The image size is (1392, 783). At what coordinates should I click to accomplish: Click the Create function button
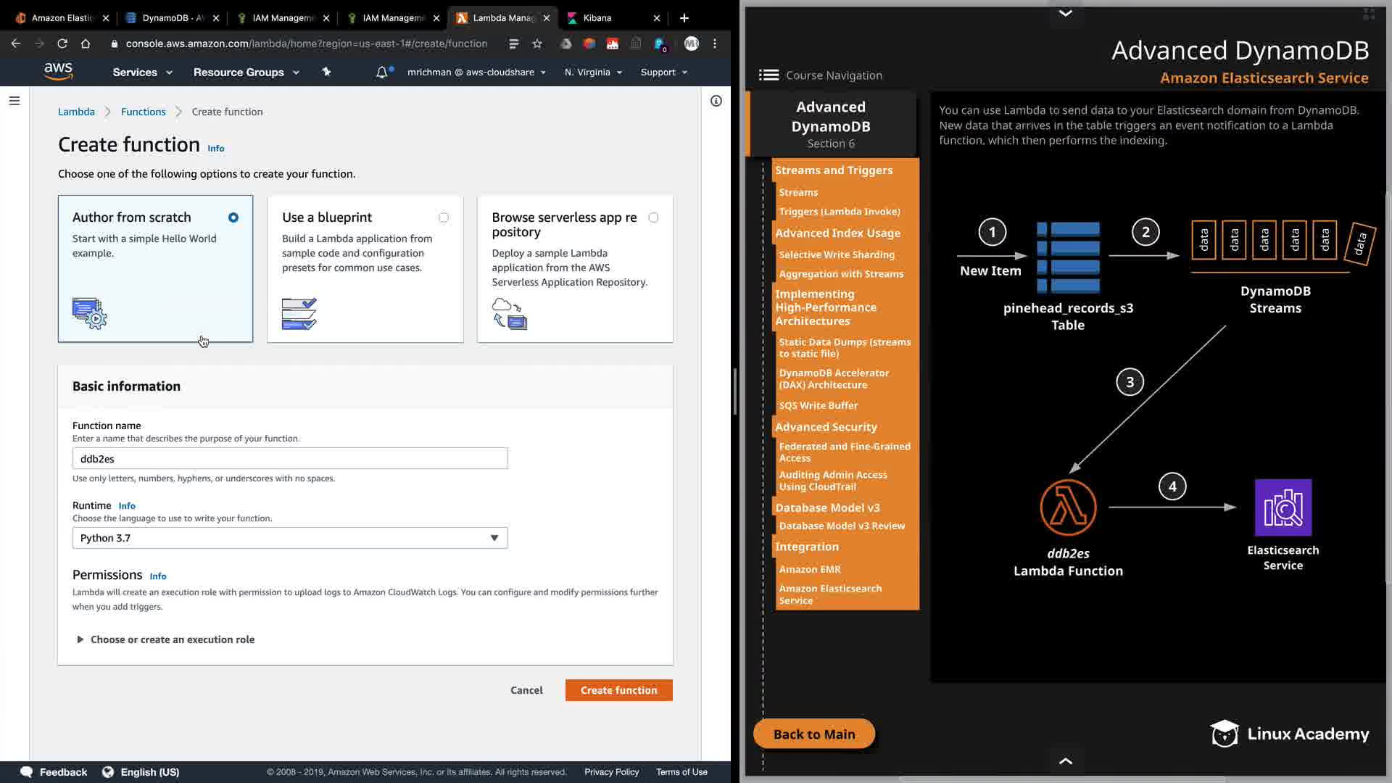click(618, 690)
